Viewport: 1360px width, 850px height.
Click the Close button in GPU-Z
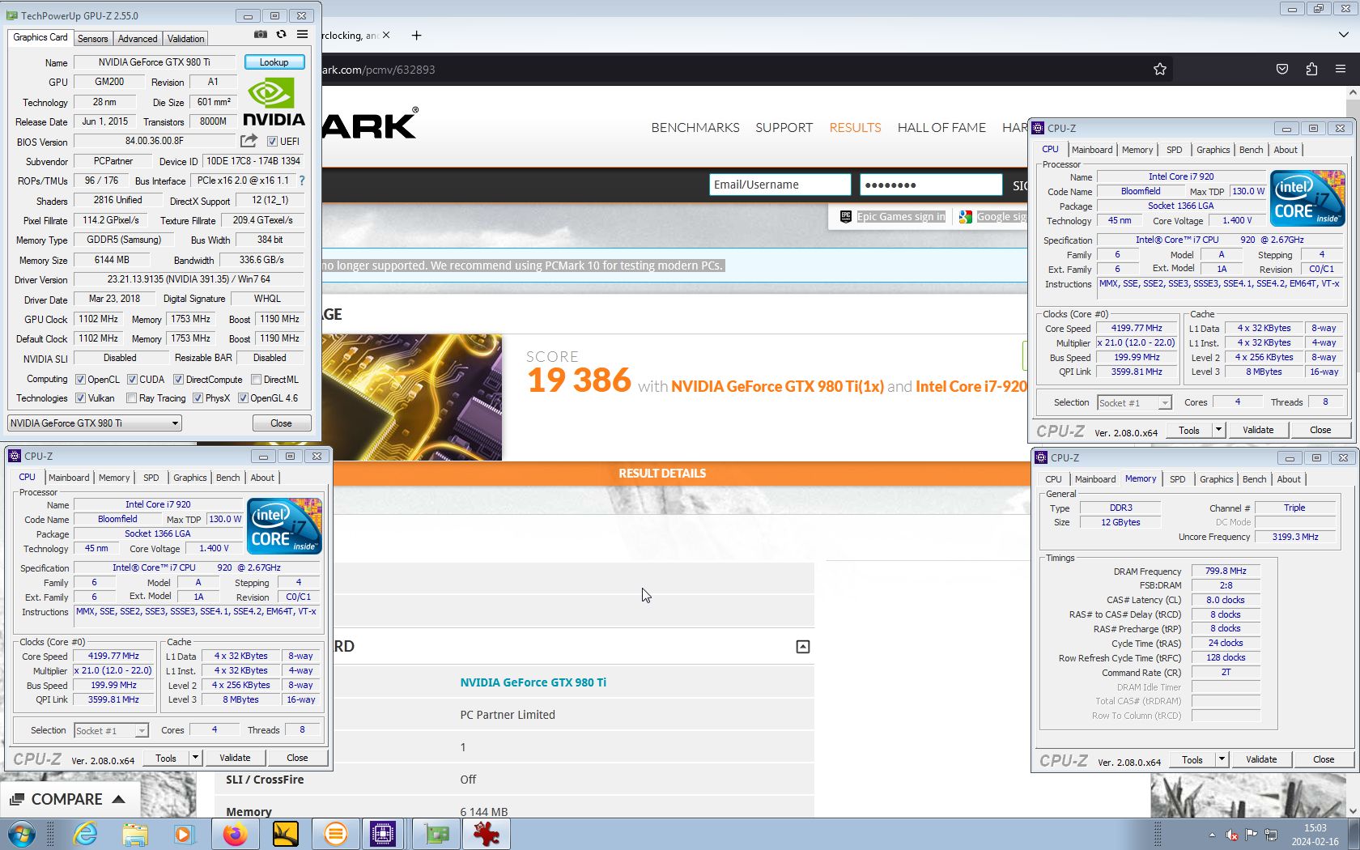coord(281,423)
